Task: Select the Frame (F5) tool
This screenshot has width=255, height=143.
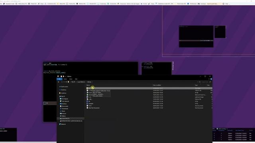Action: [71, 4]
